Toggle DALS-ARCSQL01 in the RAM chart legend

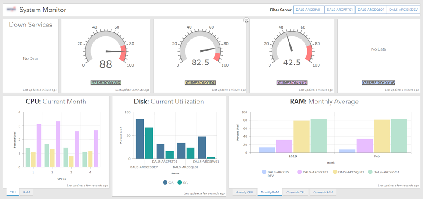point(348,172)
